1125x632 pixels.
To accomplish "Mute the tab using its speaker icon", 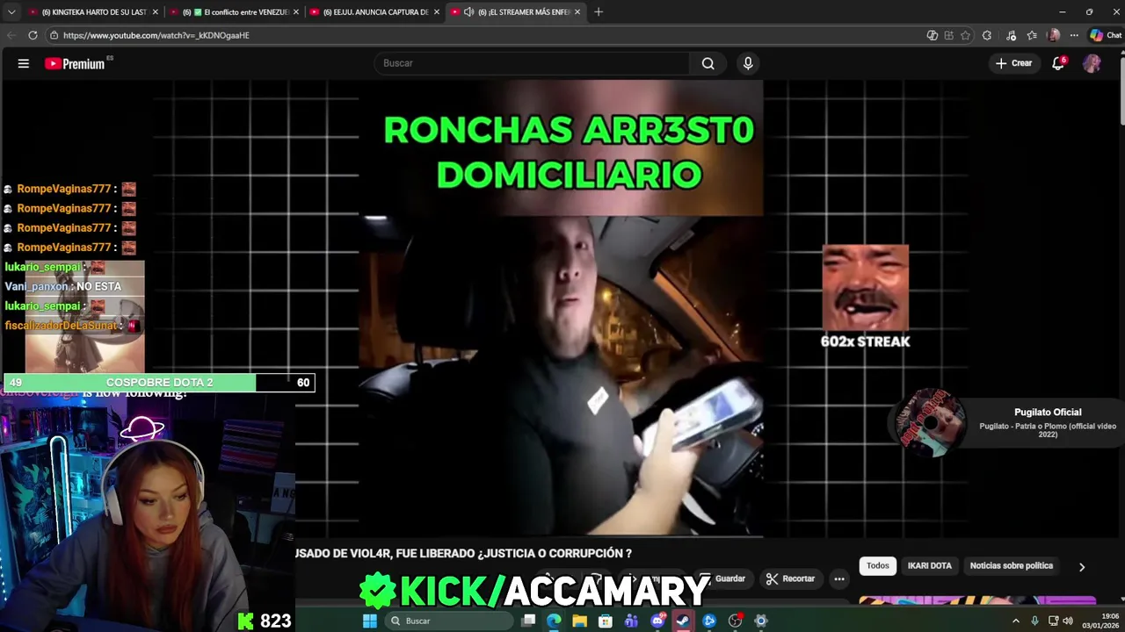I will 468,11.
